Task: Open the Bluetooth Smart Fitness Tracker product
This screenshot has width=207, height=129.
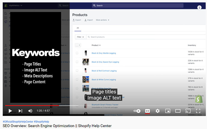Action: tap(105, 105)
